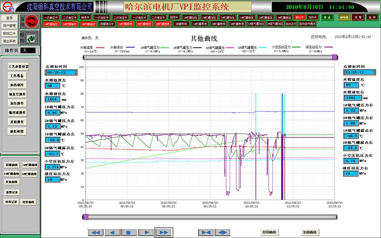This screenshot has height=238, width=381.
Task: Select 退出系统 to exit the system
Action: pos(10,41)
